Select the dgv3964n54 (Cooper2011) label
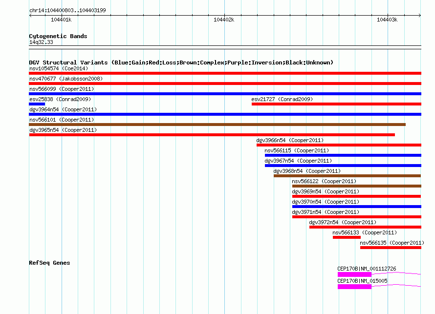This screenshot has width=435, height=314. [63, 109]
